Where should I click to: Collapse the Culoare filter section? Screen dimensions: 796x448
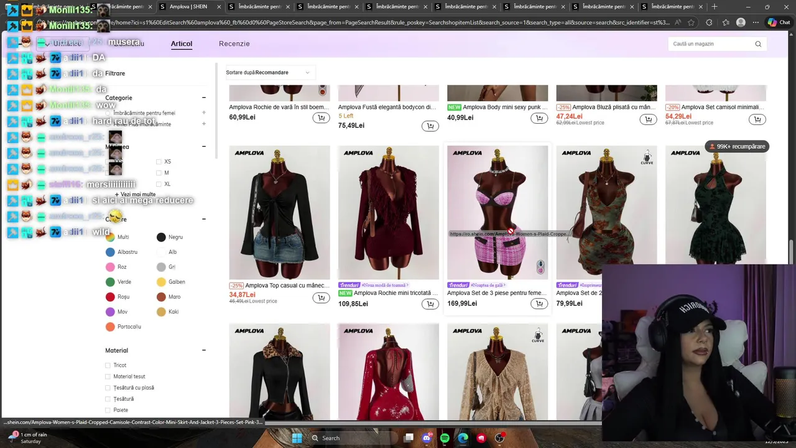coord(203,219)
